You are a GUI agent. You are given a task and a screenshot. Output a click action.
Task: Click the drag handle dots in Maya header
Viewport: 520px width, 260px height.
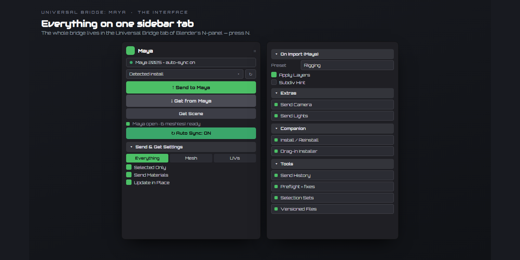click(254, 51)
